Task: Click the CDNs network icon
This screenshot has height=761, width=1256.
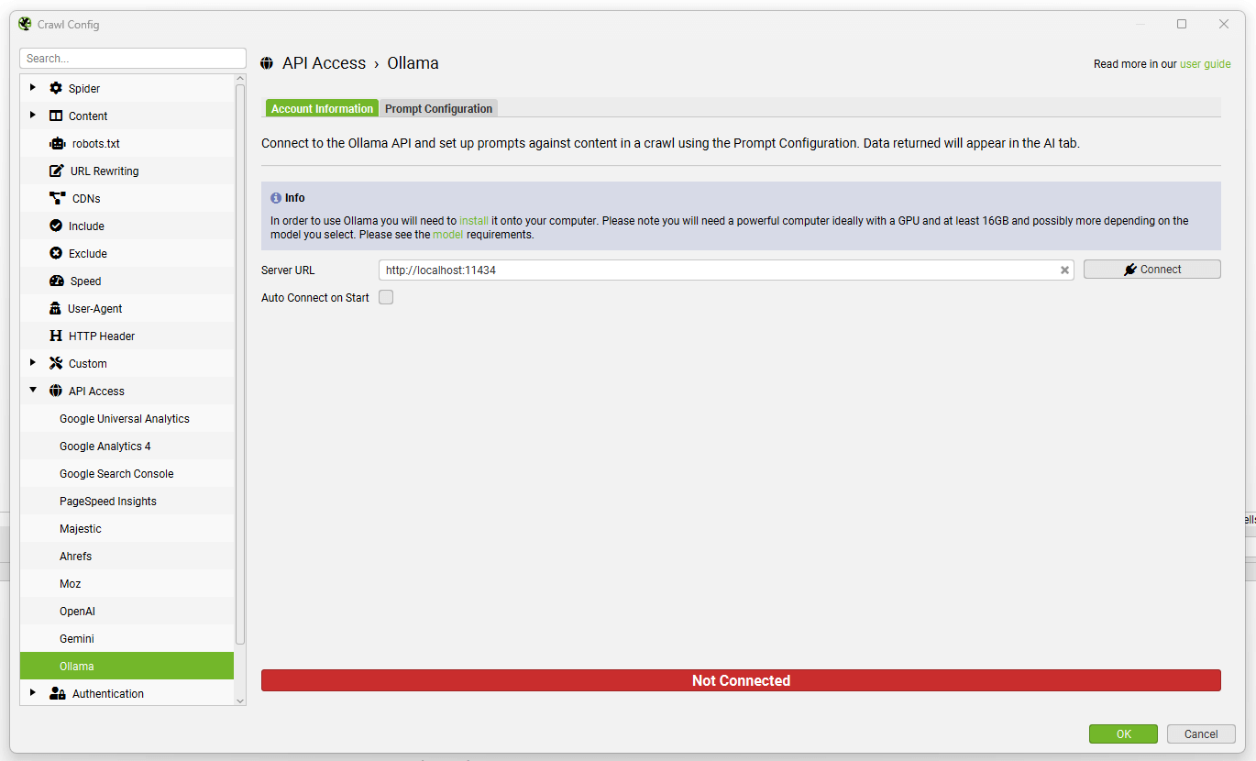Action: coord(56,198)
